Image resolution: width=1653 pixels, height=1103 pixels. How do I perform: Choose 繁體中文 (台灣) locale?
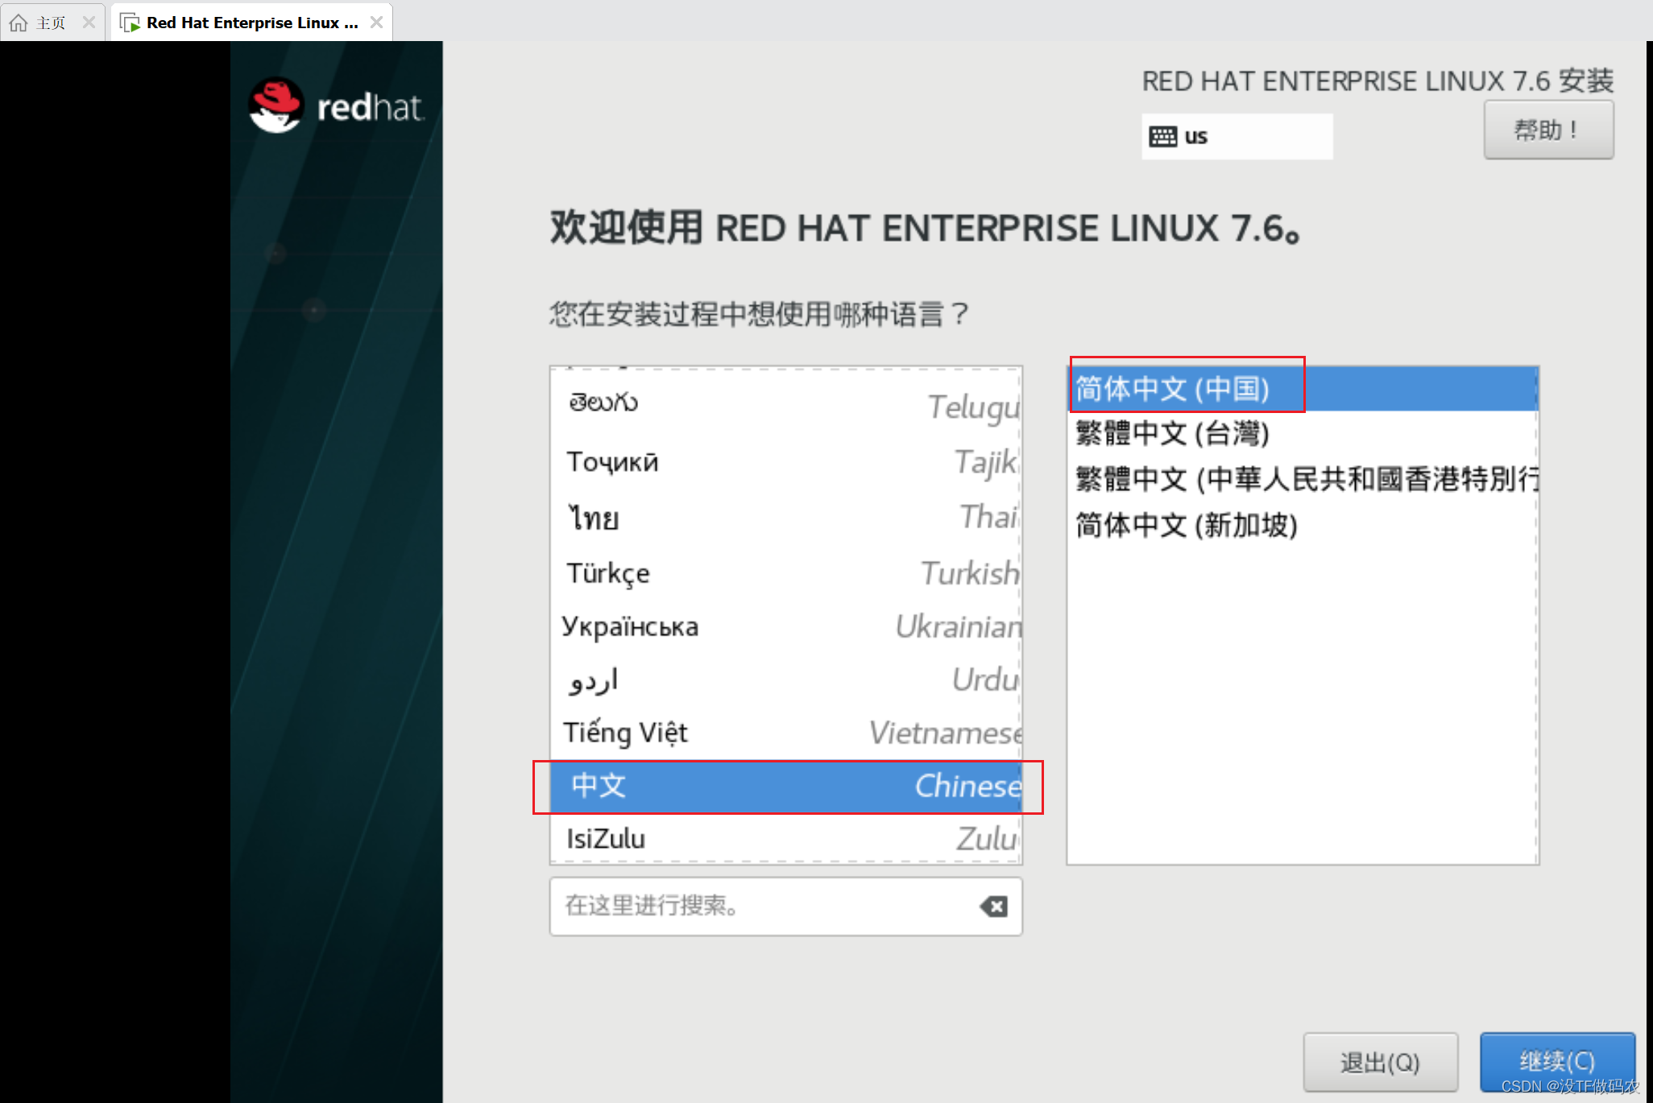point(1173,434)
